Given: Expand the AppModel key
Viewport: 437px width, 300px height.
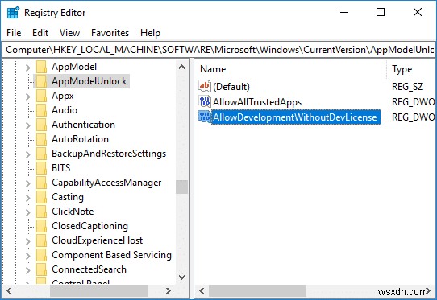Looking at the screenshot, I should tap(27, 68).
